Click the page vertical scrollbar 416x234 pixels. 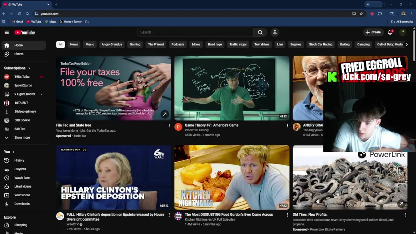(414, 45)
